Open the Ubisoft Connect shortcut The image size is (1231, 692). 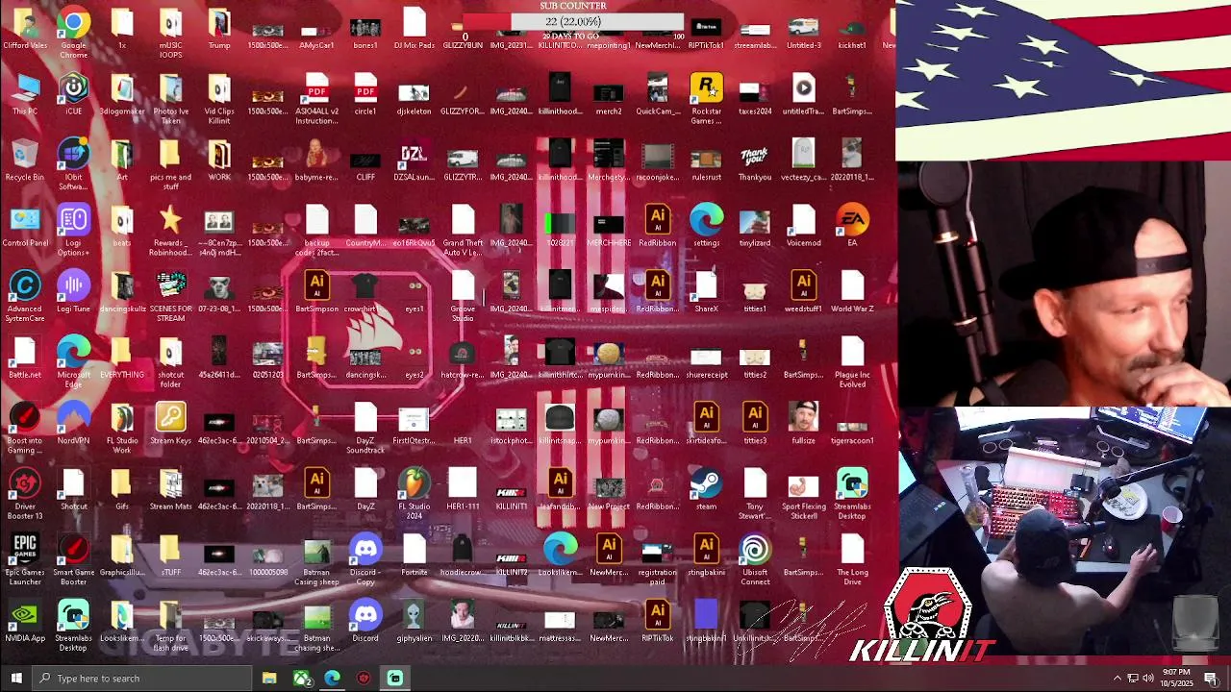(x=755, y=560)
